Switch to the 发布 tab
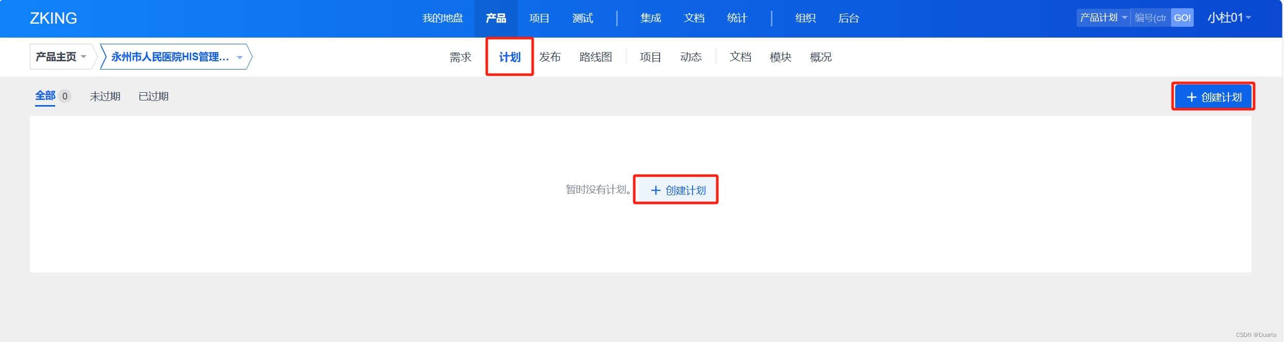 550,57
